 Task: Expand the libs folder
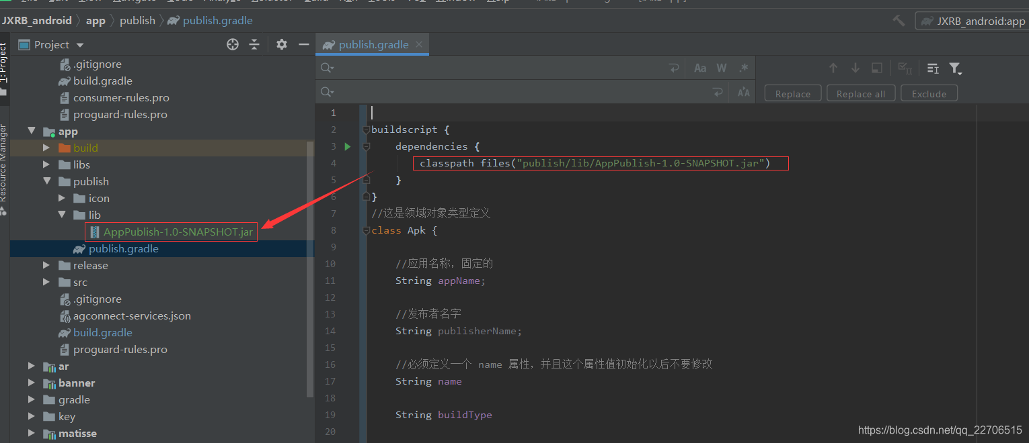[46, 164]
